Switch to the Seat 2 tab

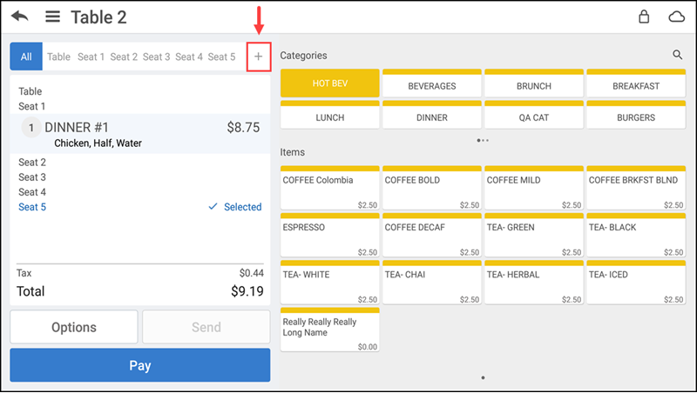[124, 57]
